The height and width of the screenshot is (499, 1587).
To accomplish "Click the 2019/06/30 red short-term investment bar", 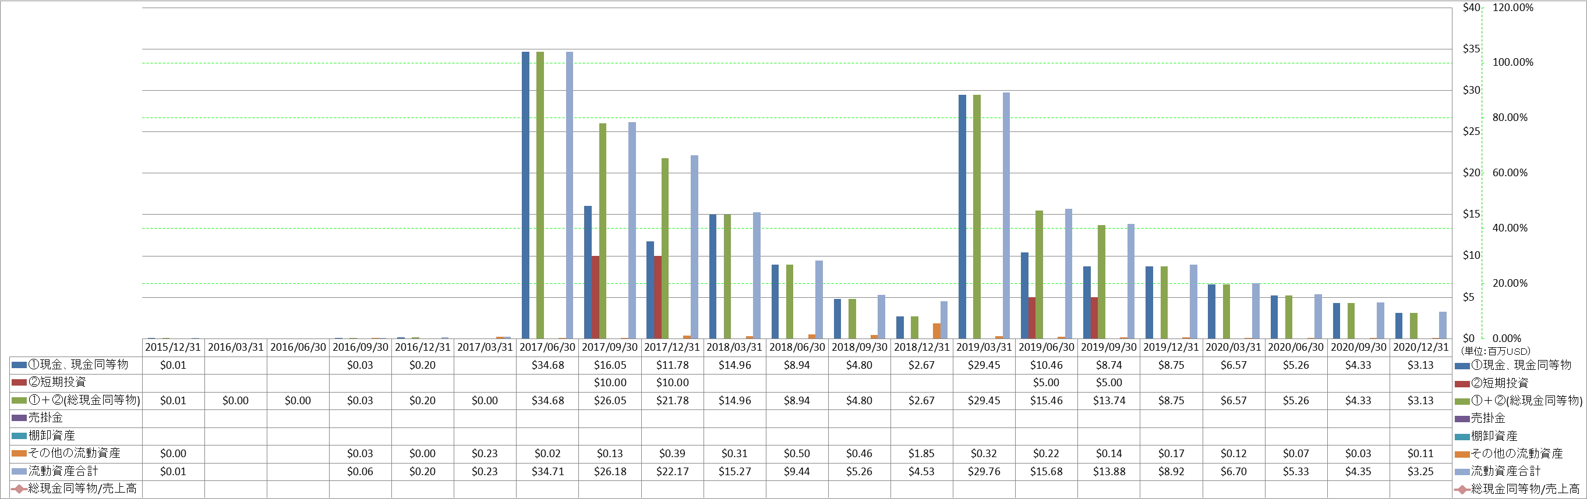I will coord(1032,318).
